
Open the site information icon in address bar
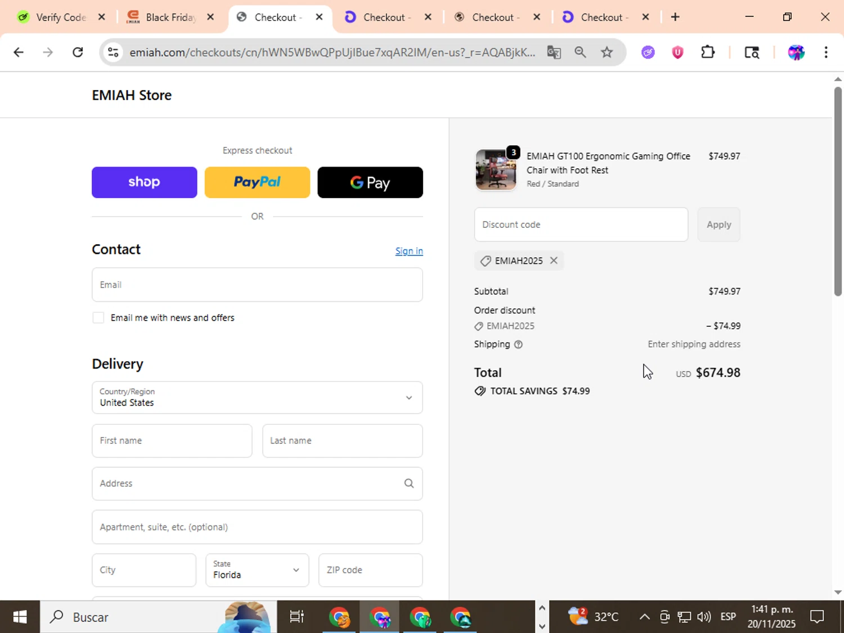[113, 52]
